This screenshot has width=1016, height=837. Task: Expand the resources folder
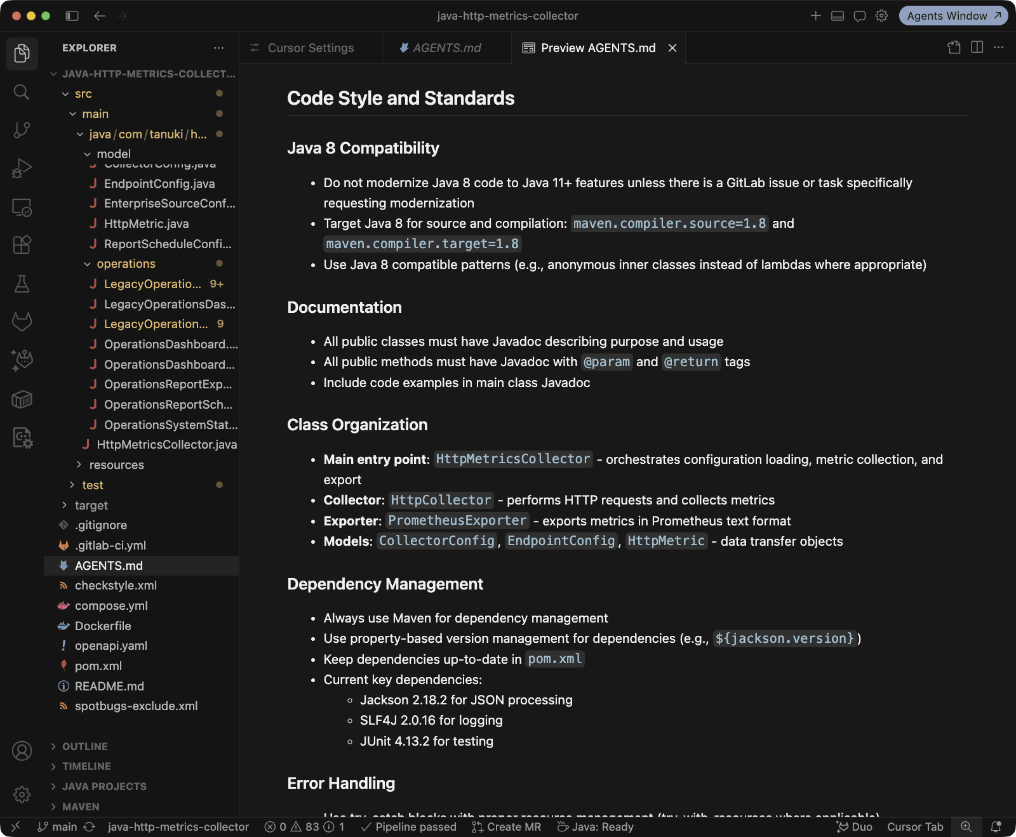(x=142, y=465)
